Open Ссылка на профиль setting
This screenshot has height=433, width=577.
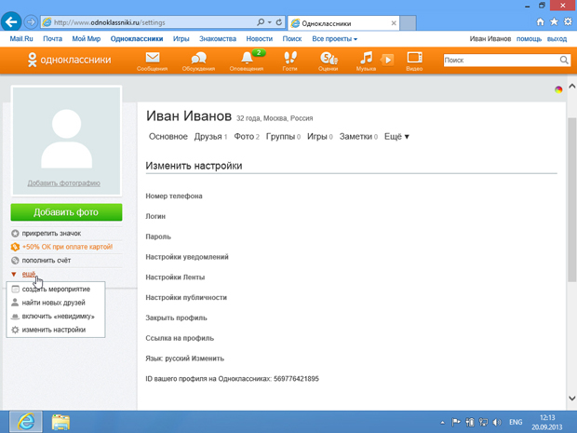[180, 338]
